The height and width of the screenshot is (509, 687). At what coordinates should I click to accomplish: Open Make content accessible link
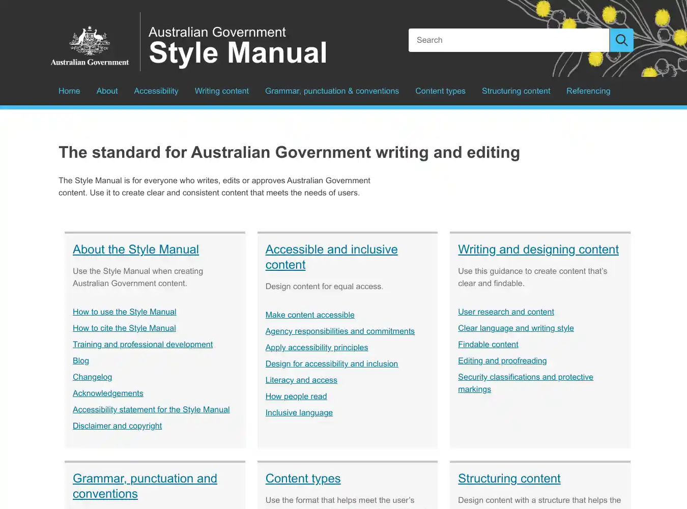pyautogui.click(x=310, y=315)
